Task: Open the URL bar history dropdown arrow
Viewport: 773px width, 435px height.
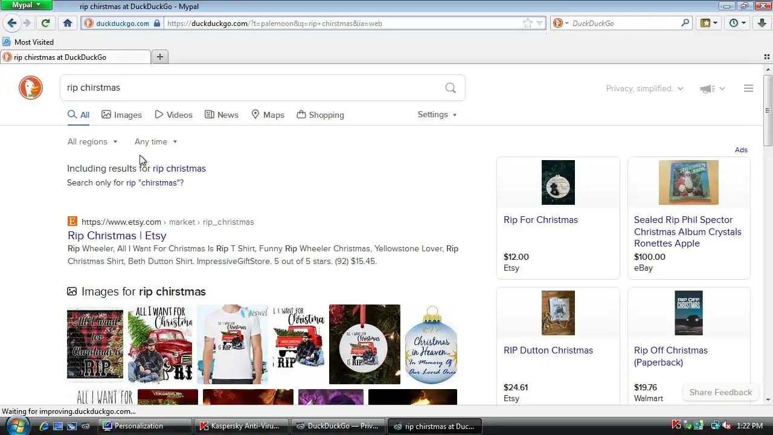Action: 540,24
